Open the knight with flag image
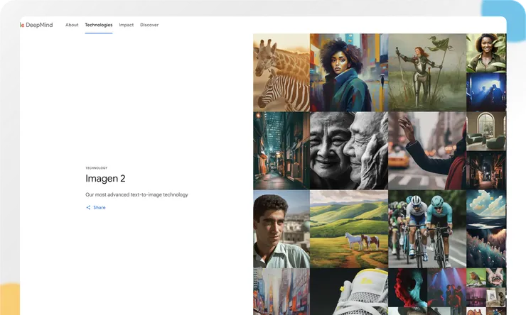The image size is (526, 315). [x=427, y=72]
